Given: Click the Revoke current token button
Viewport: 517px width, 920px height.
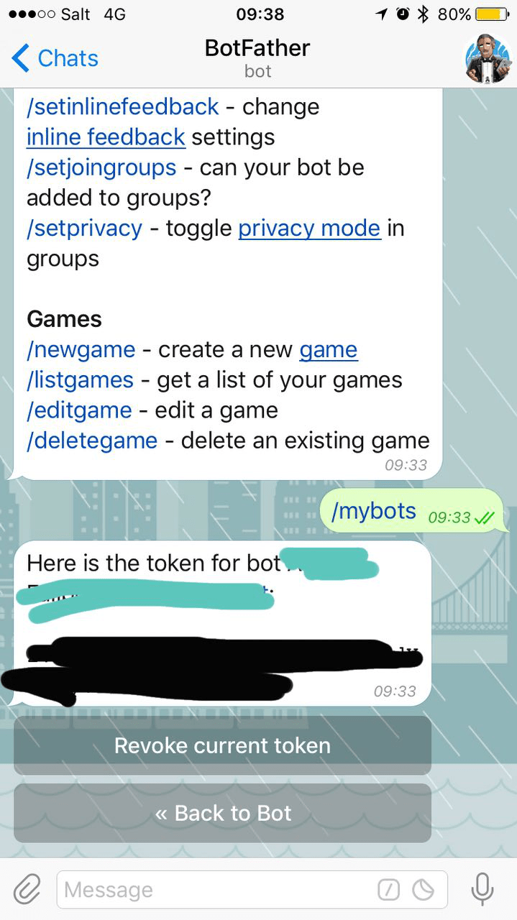Looking at the screenshot, I should [222, 745].
